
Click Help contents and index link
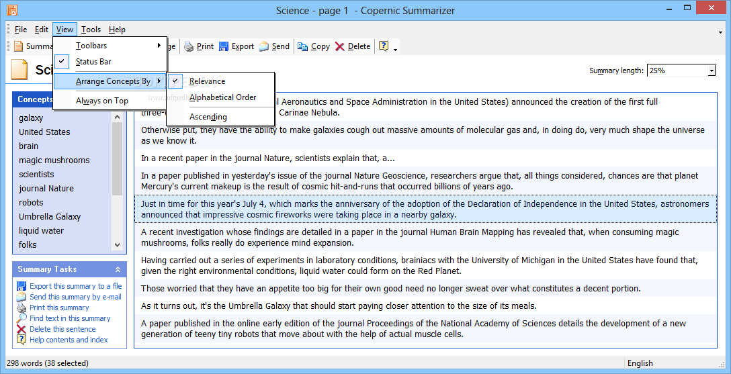tap(69, 340)
